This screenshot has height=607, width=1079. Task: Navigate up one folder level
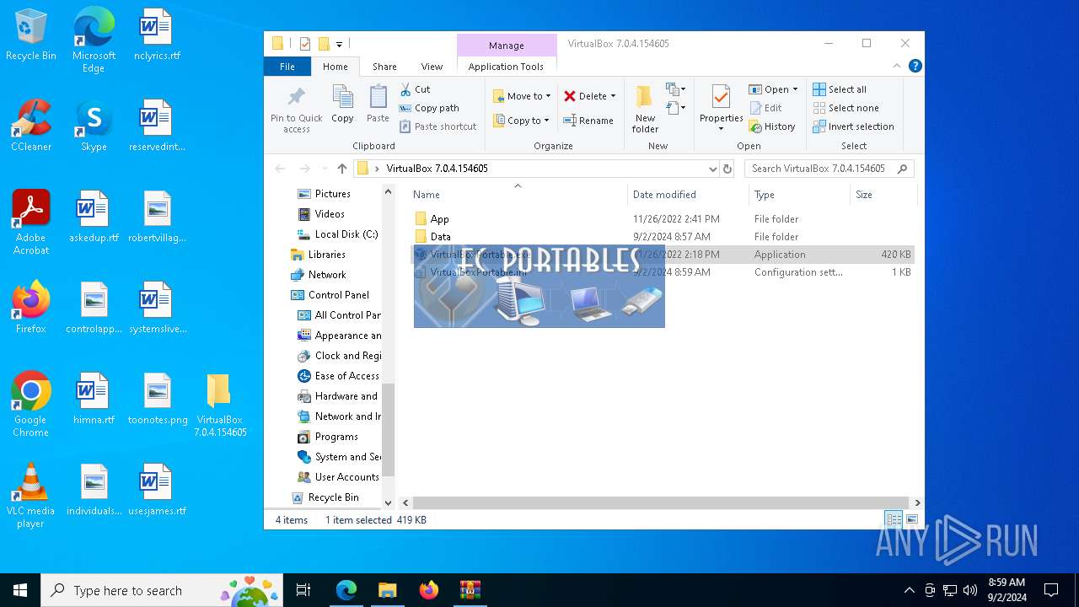click(341, 169)
